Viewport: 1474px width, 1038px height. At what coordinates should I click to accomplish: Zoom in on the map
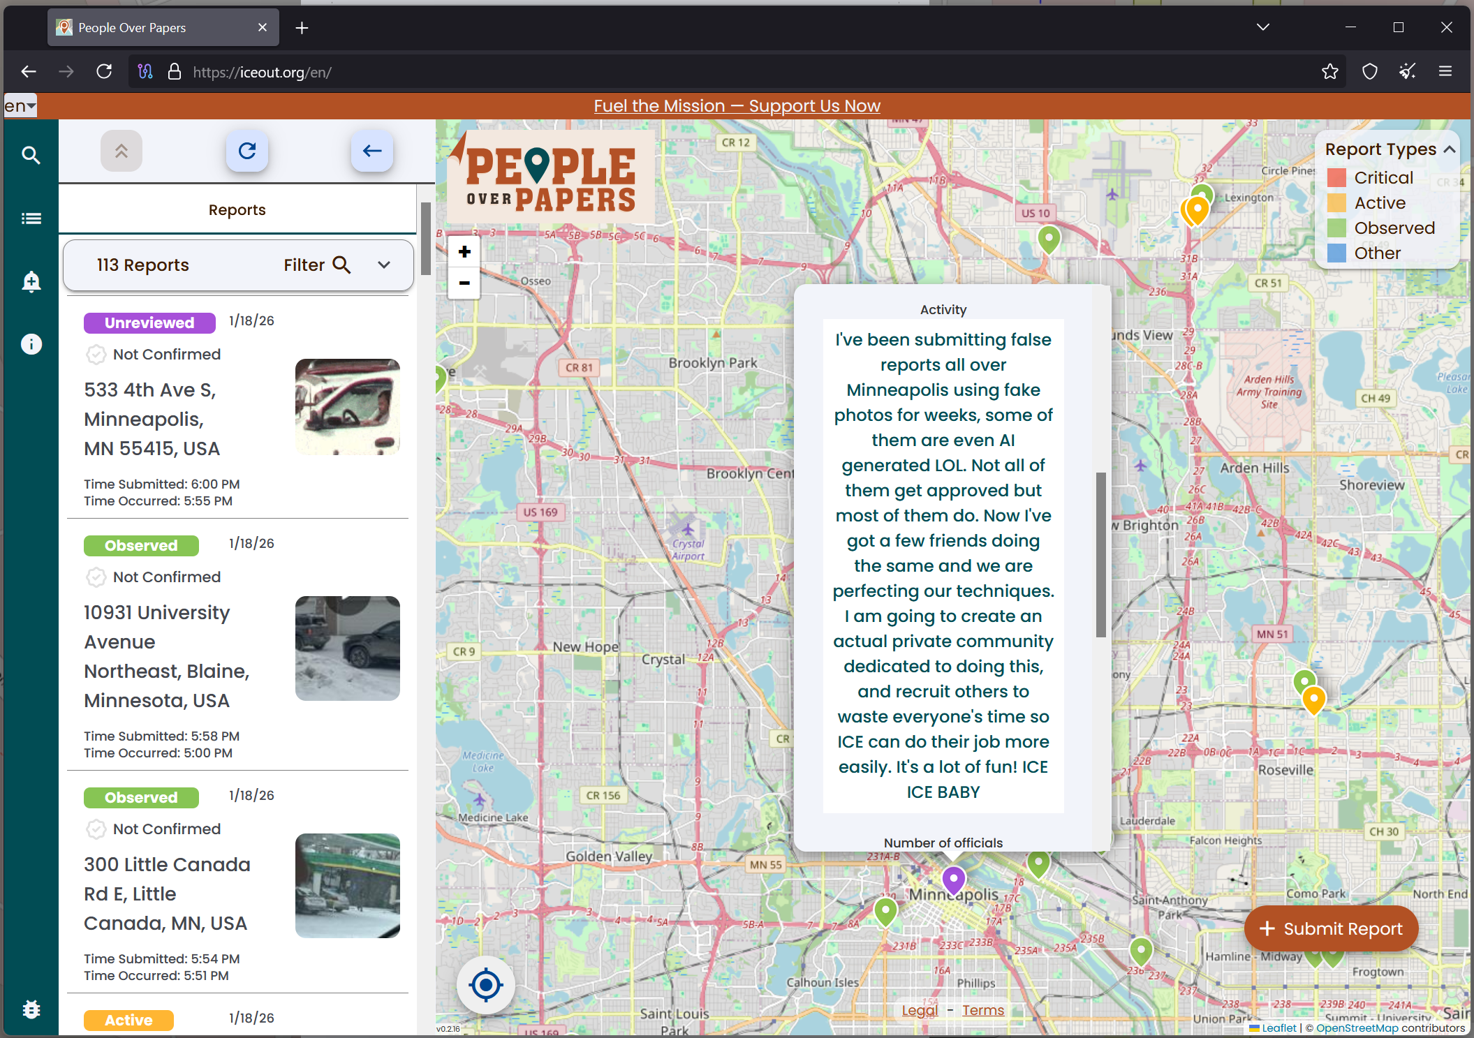464,252
